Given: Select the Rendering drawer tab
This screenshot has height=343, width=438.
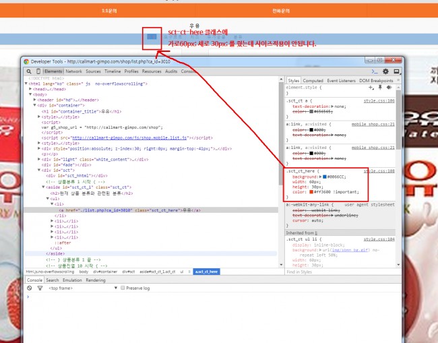Looking at the screenshot, I should click(96, 280).
